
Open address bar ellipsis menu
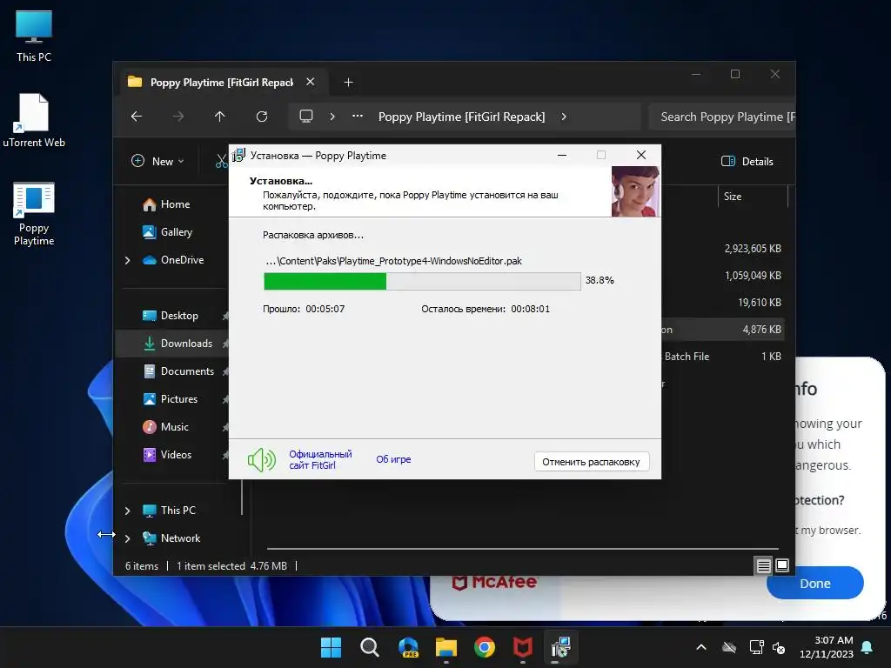358,116
